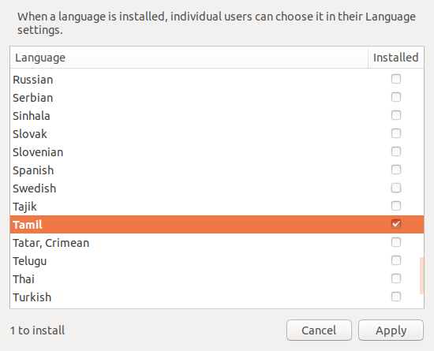Toggle the Slovak checkbox
434x351 pixels.
396,133
